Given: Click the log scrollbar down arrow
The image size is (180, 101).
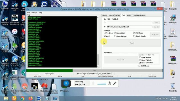Looking at the screenshot, I should coord(98,66).
